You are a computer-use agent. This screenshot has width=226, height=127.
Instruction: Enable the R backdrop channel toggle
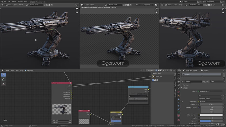pyautogui.click(x=163, y=70)
